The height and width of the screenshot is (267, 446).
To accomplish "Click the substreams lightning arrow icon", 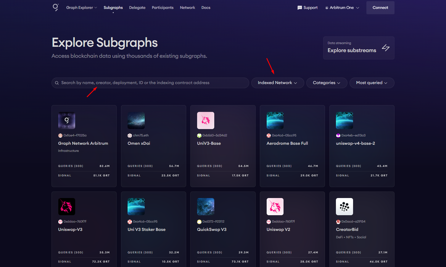I will click(386, 48).
